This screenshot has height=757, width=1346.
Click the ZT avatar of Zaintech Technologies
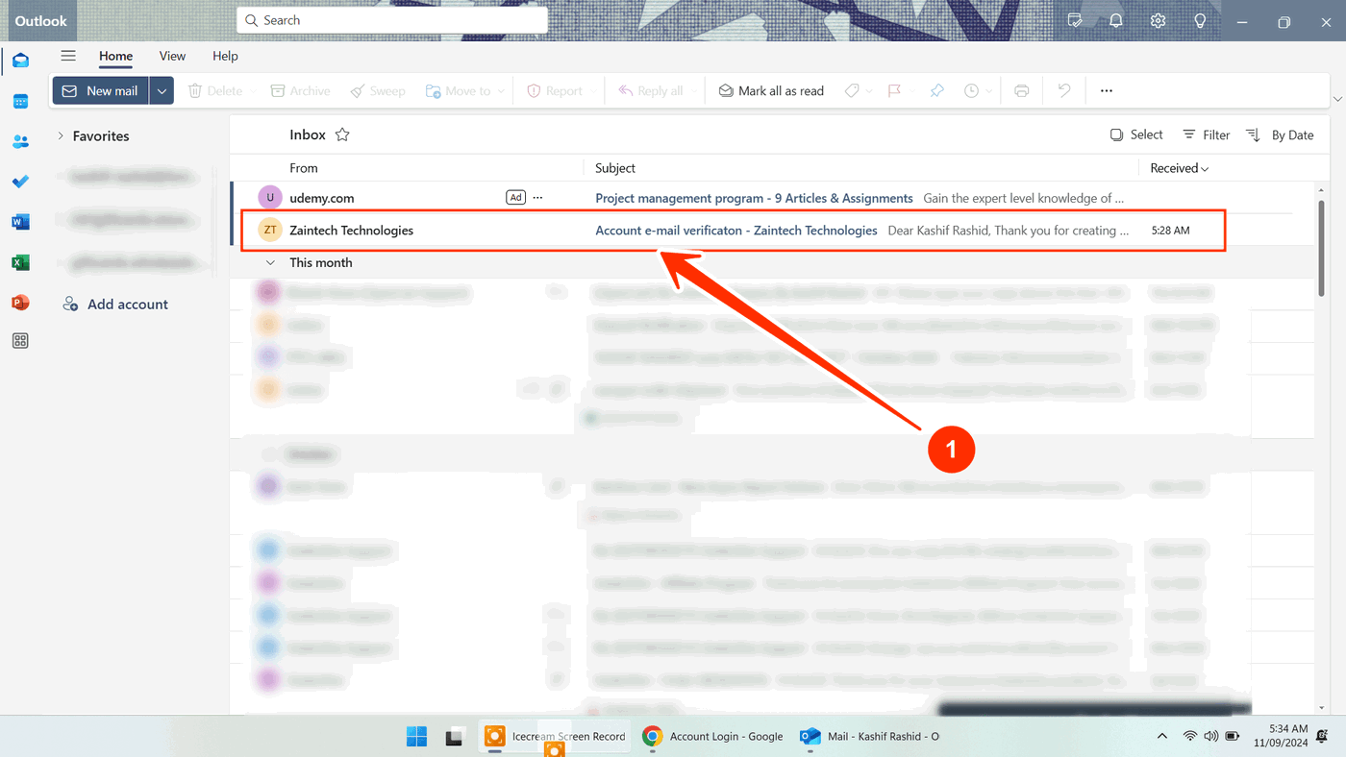[x=270, y=230]
